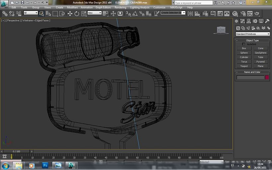Click the Align tool
The image size is (272, 170).
[197, 14]
